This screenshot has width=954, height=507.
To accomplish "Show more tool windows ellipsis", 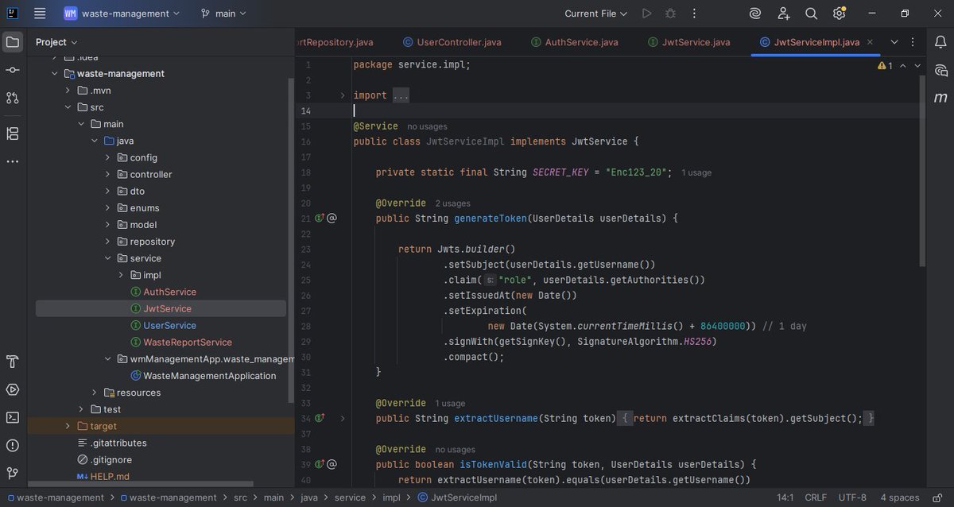I will tap(13, 161).
